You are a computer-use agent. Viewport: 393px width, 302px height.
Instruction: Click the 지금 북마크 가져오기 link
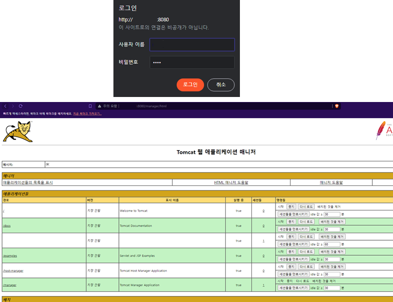pyautogui.click(x=87, y=114)
